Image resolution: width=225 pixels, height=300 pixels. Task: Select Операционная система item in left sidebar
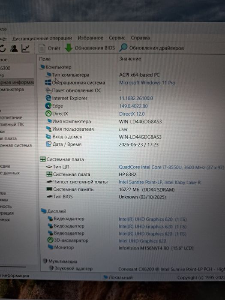point(16,145)
